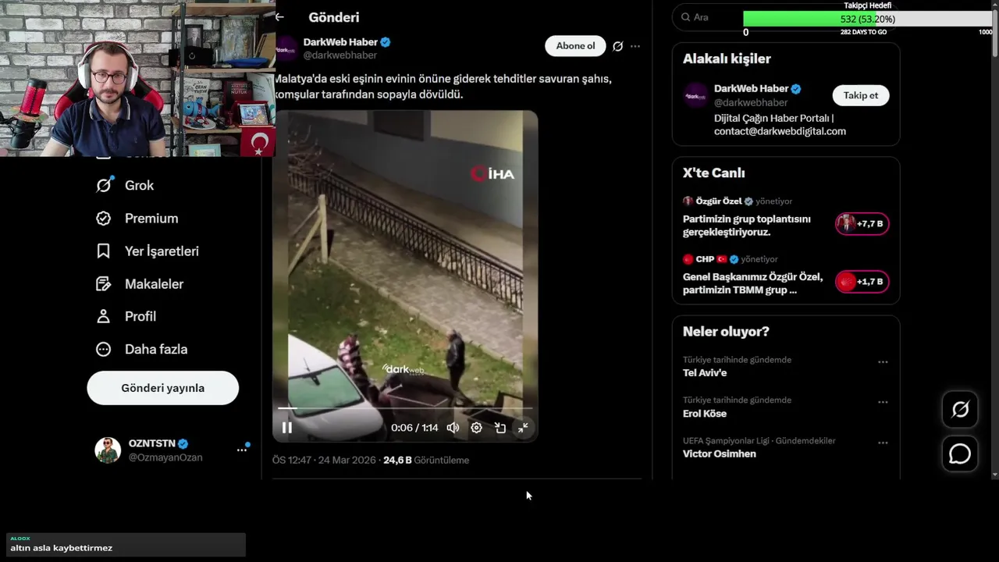Click Grok icon next to Abone ol
999x562 pixels.
[x=618, y=46]
